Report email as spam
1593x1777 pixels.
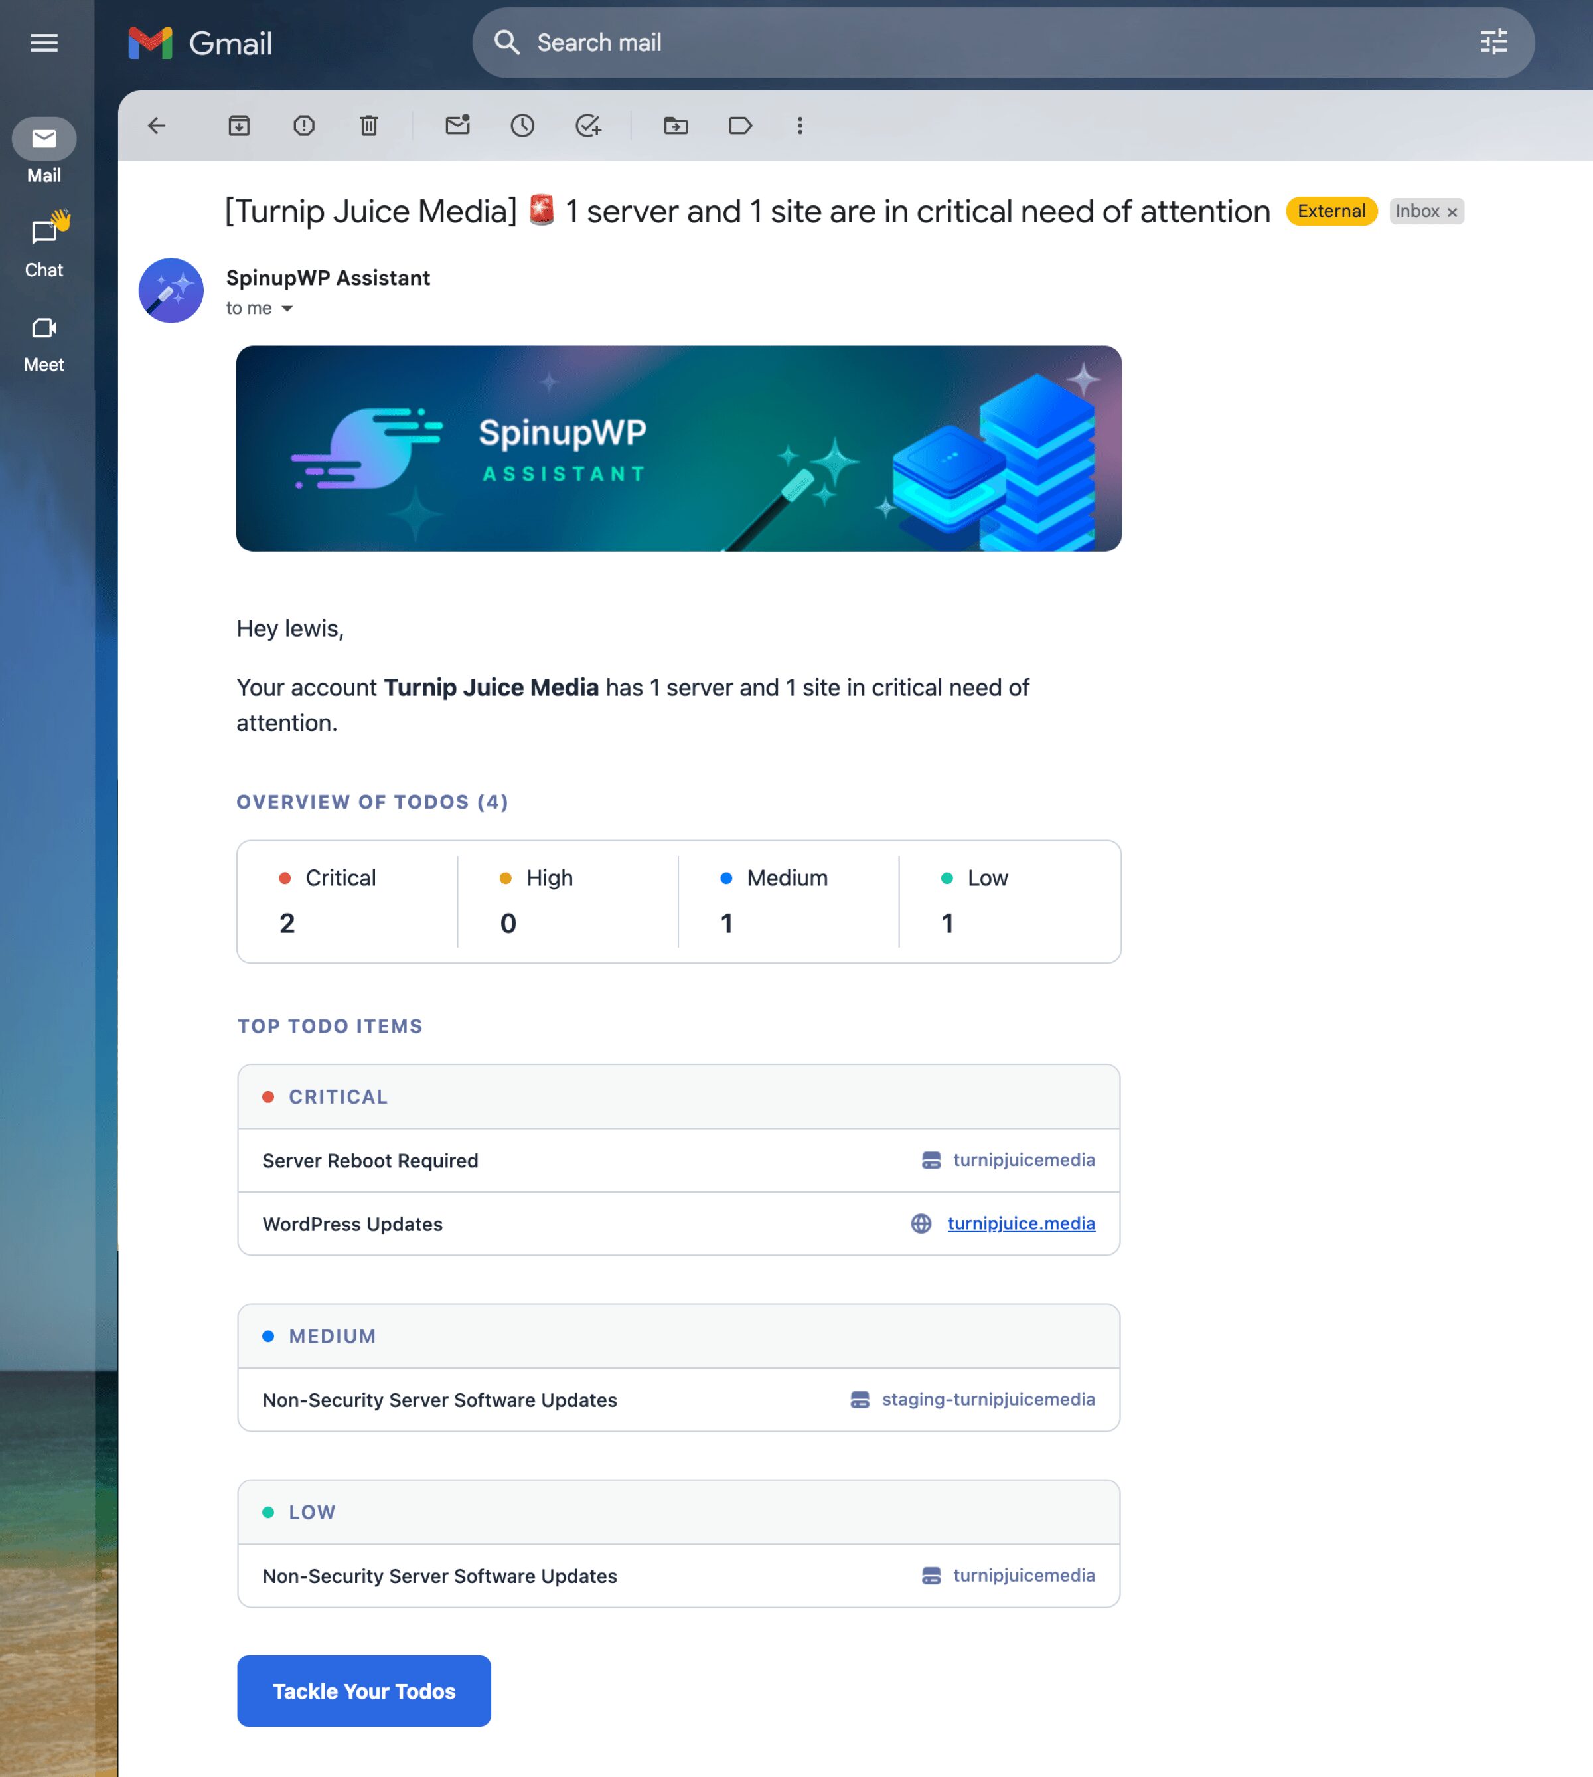(x=304, y=126)
